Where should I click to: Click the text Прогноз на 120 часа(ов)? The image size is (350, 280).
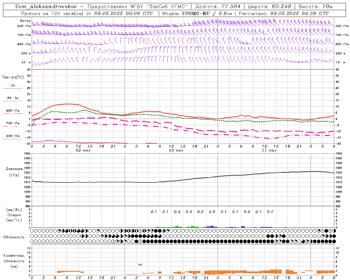(x=52, y=13)
